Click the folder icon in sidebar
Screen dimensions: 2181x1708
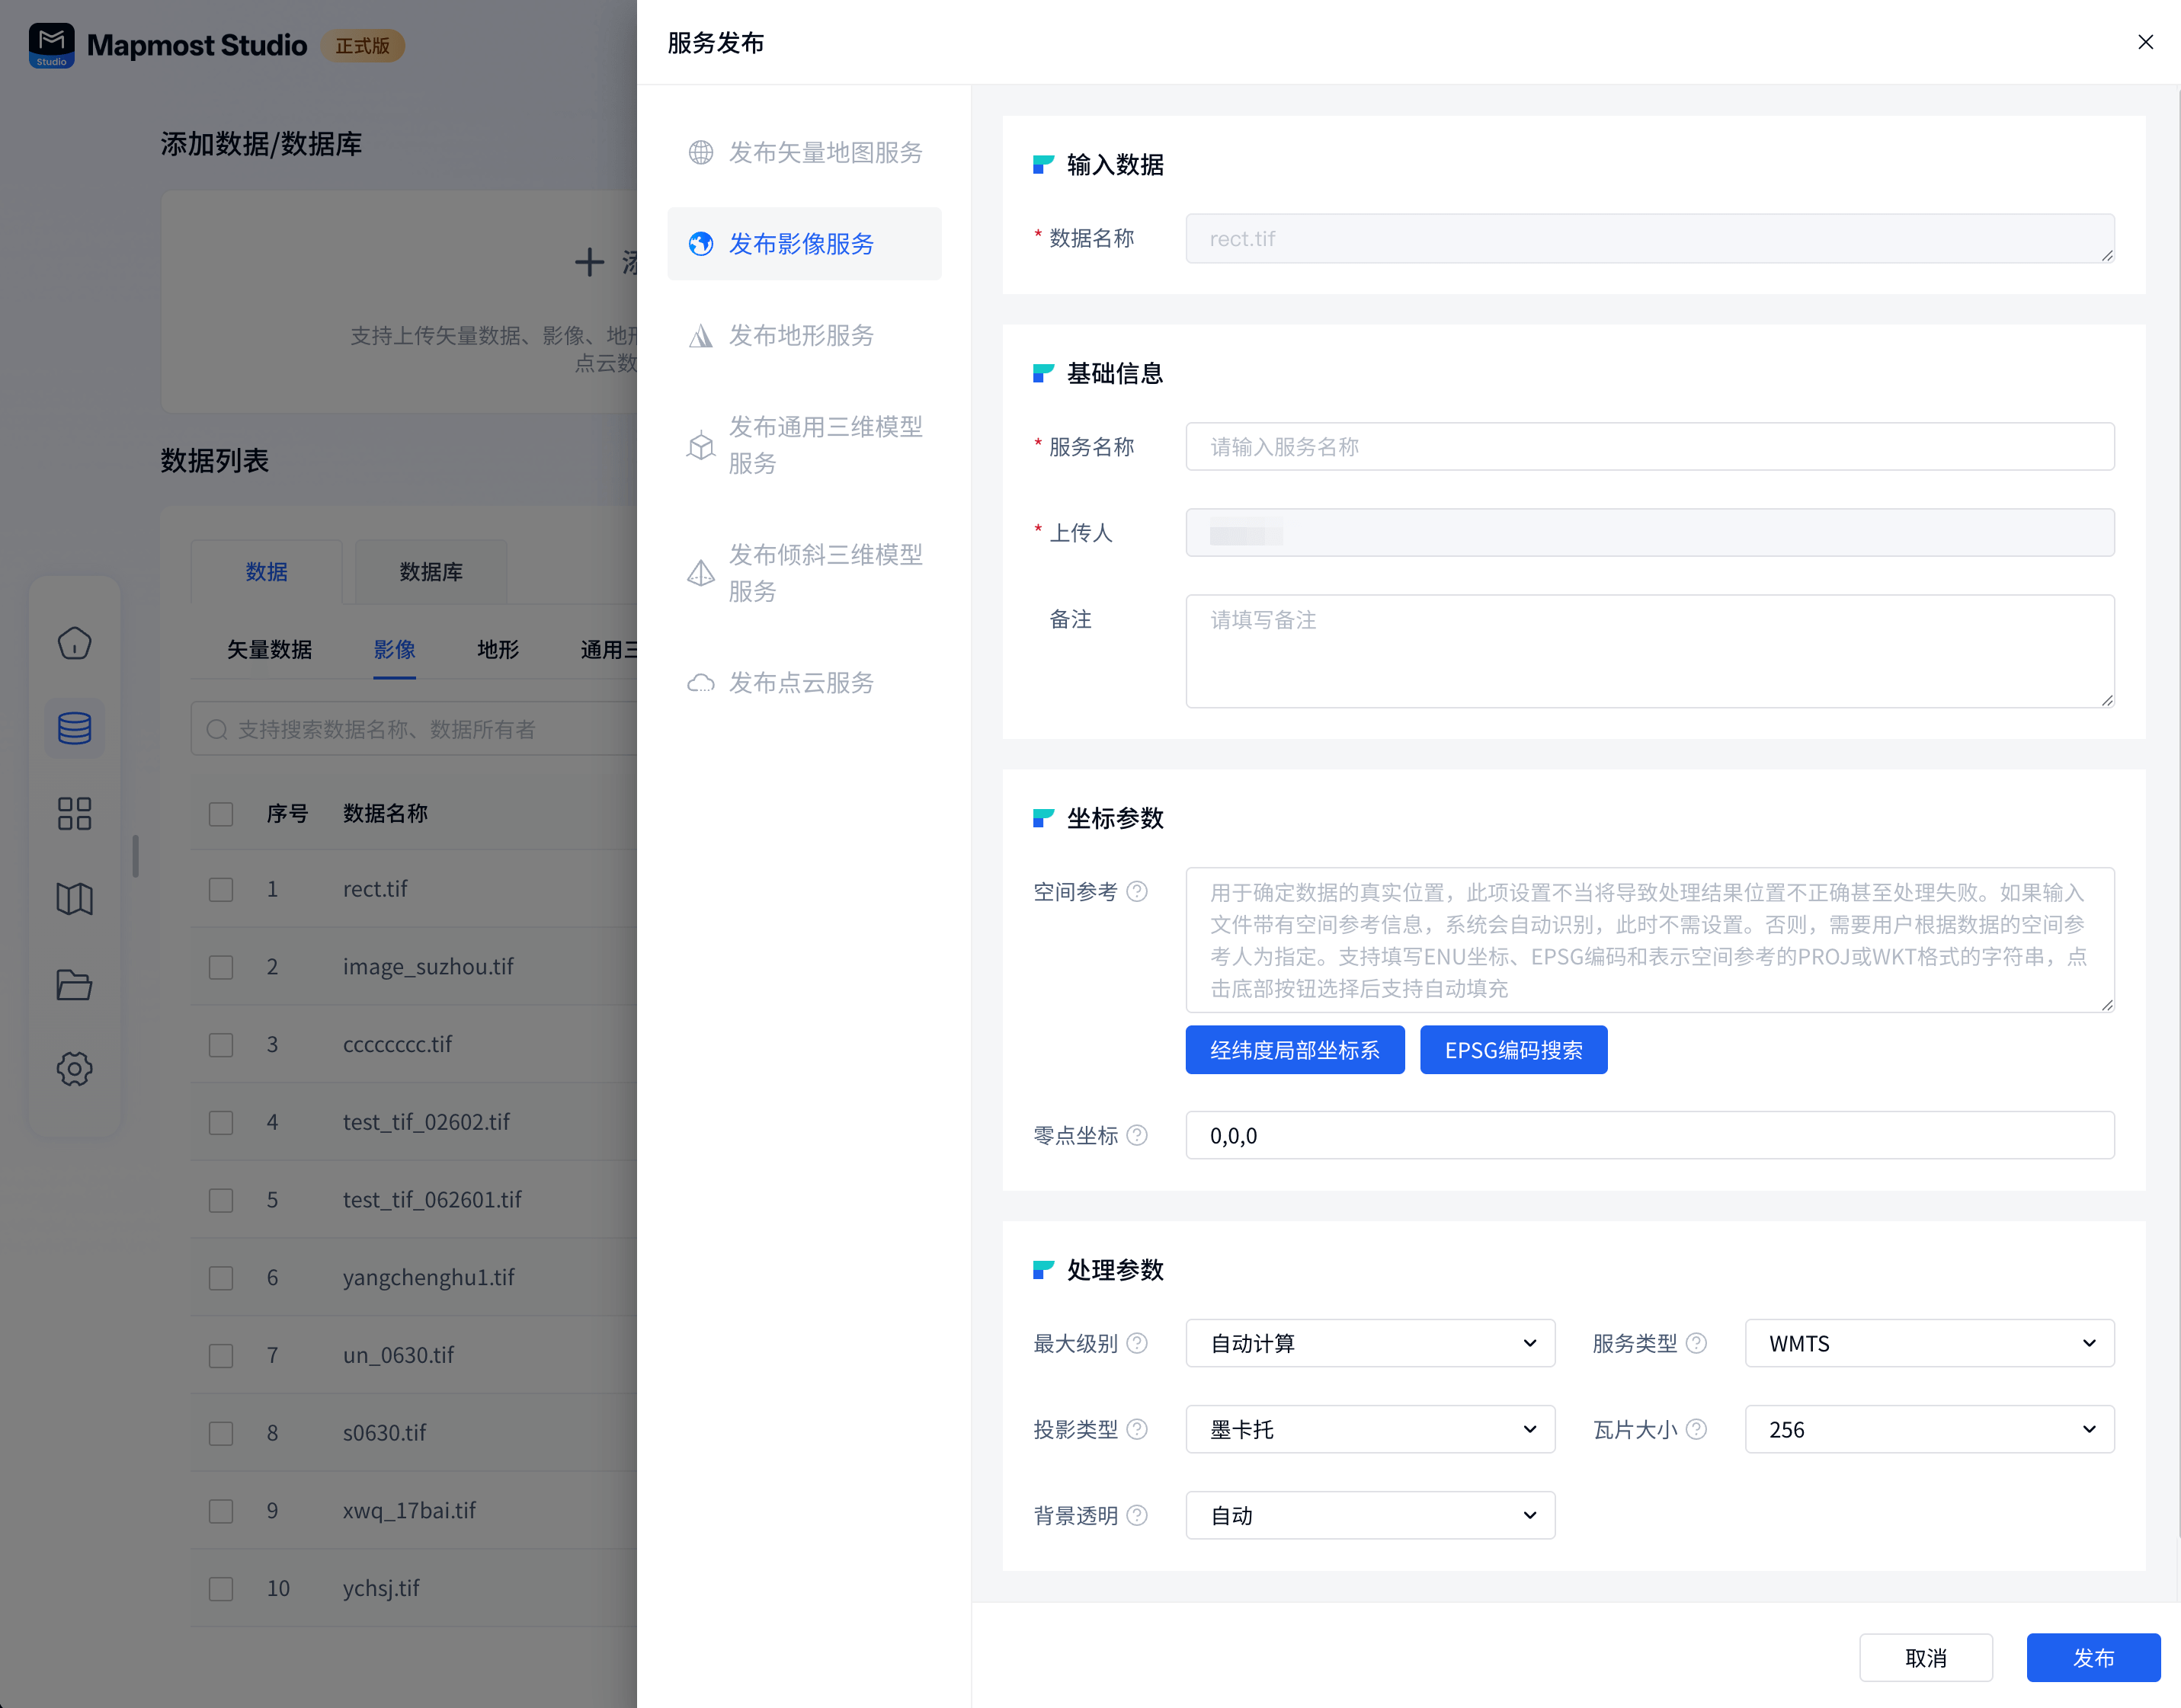(x=74, y=985)
